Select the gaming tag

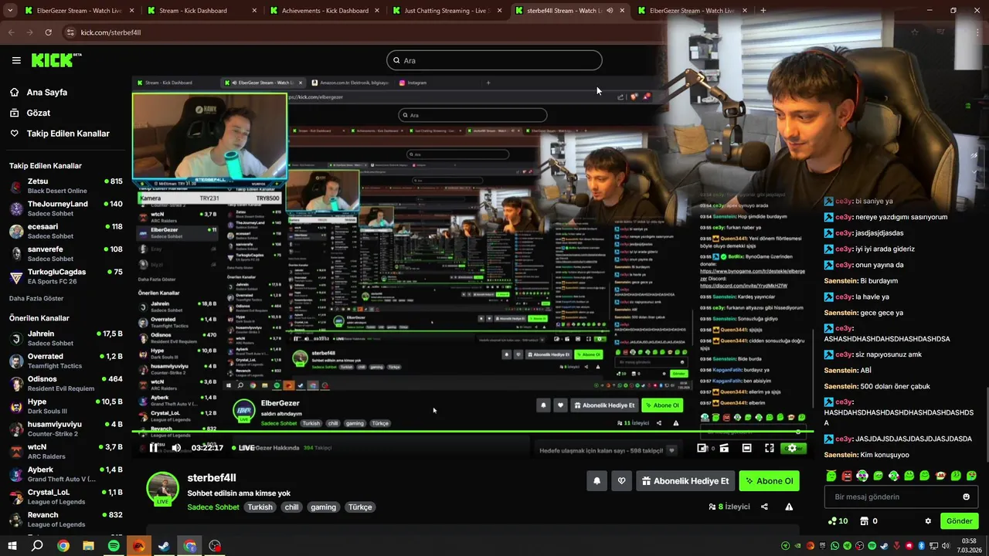coord(323,507)
